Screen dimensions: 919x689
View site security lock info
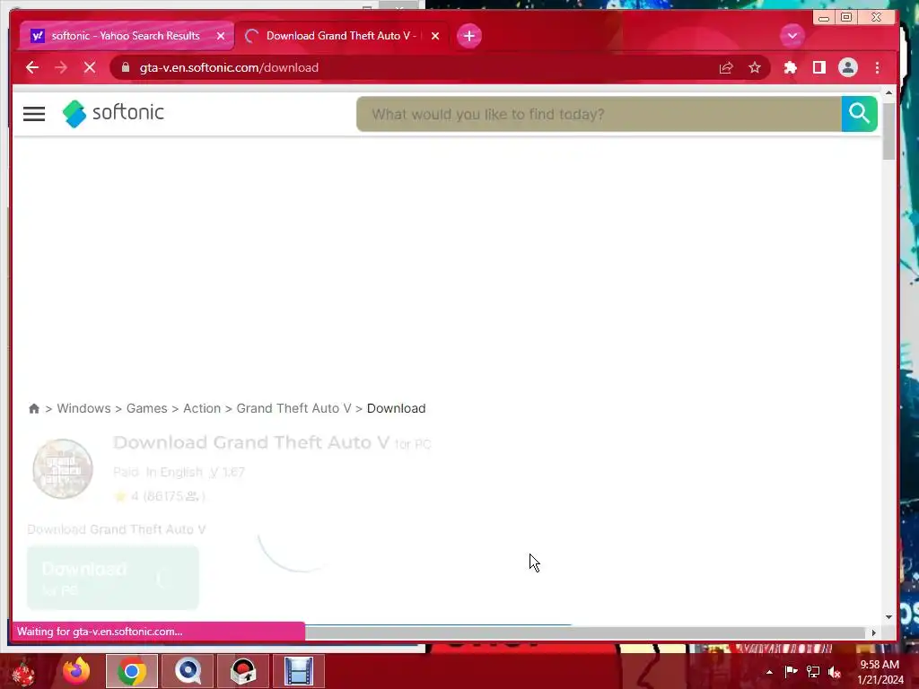(x=126, y=67)
